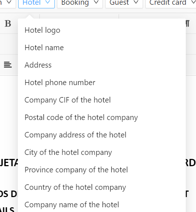Expand the Guest dropdown
Image resolution: width=196 pixels, height=212 pixels.
coord(124,3)
